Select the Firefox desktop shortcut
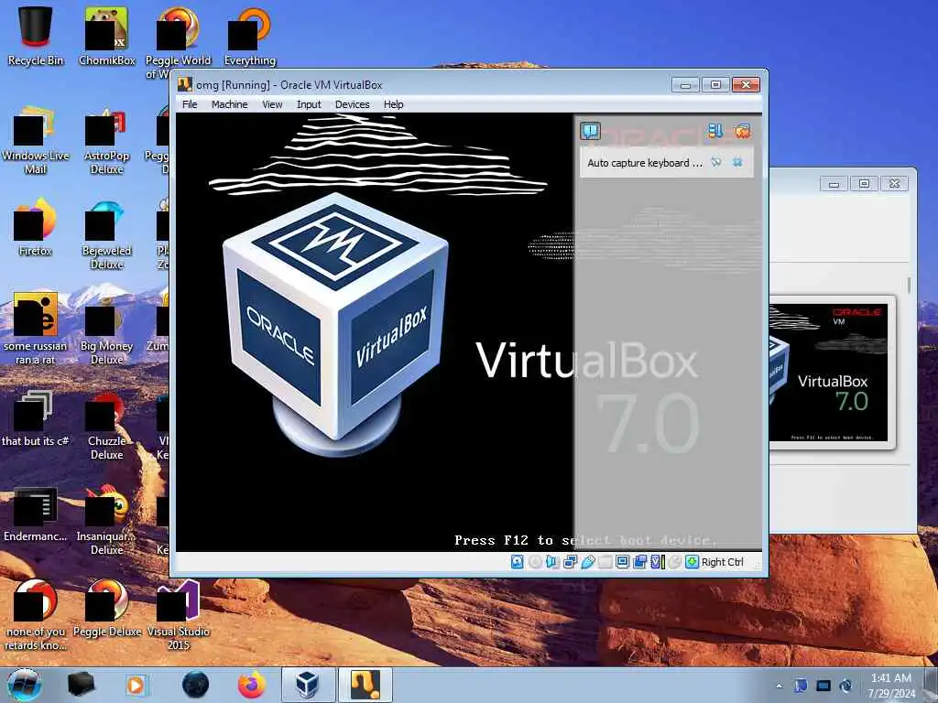 [36, 227]
